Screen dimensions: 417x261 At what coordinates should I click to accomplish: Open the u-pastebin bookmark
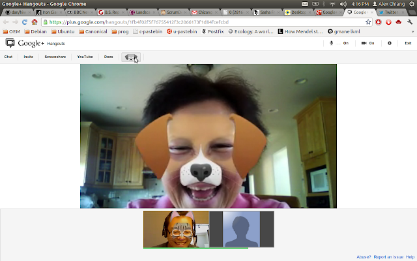coord(182,32)
